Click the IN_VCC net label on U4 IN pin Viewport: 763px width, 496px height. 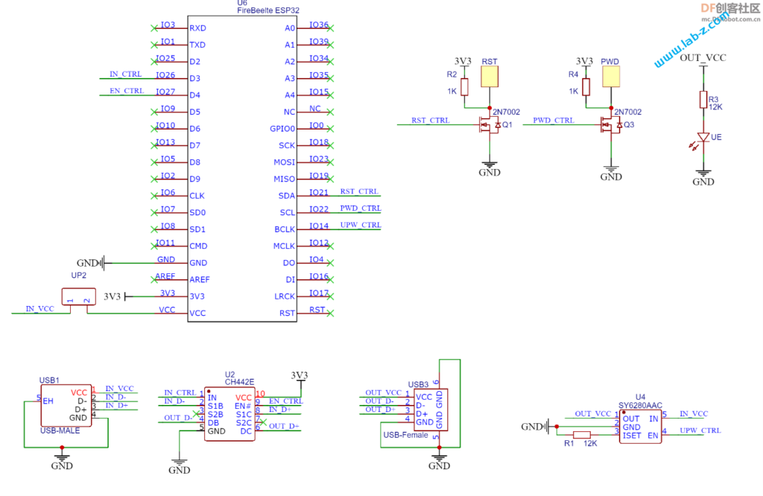[x=694, y=414]
